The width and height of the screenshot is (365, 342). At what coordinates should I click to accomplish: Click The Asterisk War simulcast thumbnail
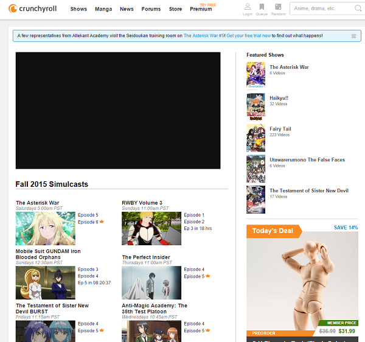tap(46, 228)
